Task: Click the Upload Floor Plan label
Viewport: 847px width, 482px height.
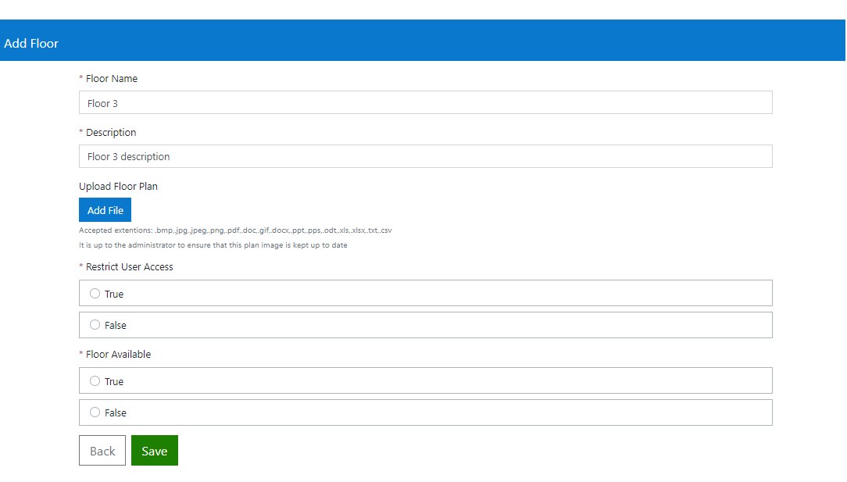Action: [x=118, y=187]
